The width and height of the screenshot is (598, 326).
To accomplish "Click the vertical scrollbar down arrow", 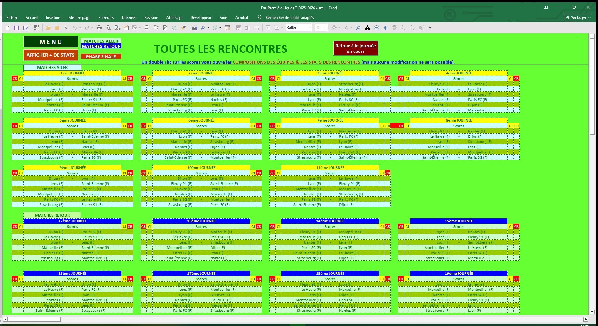I will [592, 312].
